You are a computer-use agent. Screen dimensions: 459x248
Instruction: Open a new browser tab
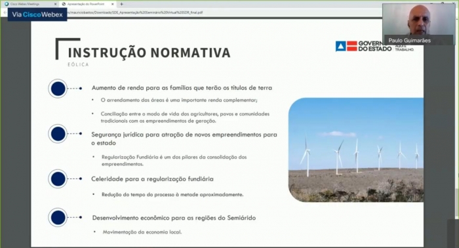[121, 4]
